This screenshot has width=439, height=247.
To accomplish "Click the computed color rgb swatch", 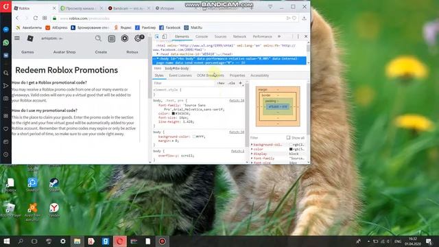I will (x=291, y=150).
